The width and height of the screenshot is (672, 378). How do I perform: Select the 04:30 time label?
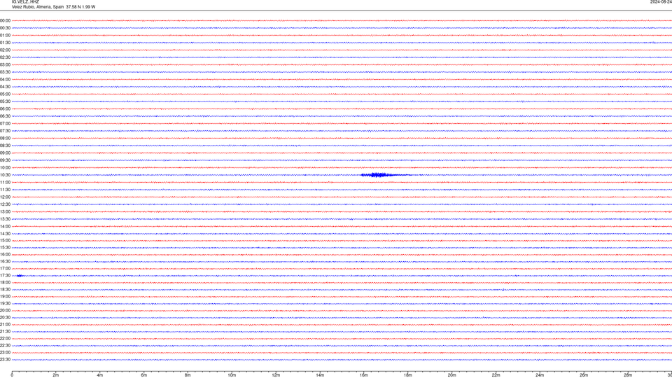(5, 87)
